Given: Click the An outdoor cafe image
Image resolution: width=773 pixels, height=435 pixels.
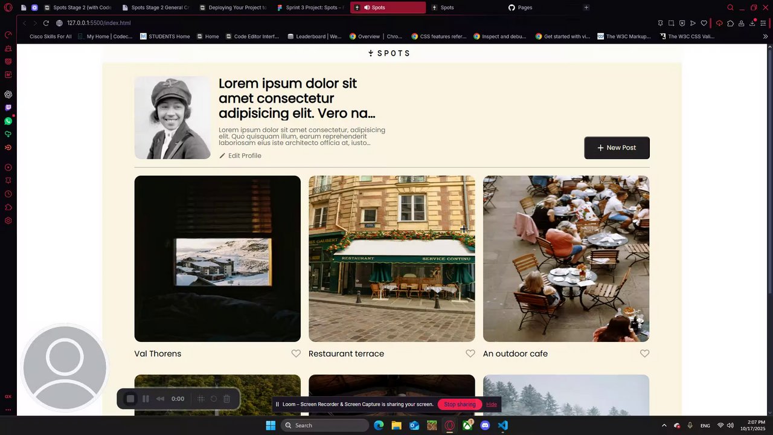Looking at the screenshot, I should click(x=566, y=259).
